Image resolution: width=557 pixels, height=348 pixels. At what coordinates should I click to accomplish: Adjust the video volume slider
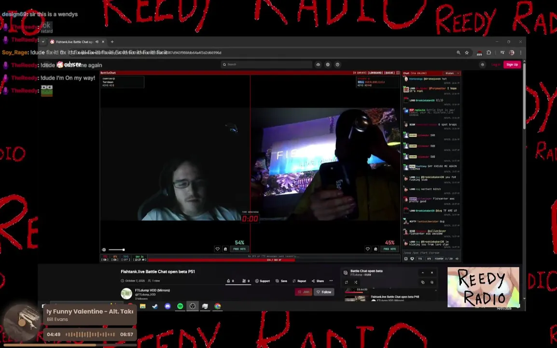(x=116, y=250)
